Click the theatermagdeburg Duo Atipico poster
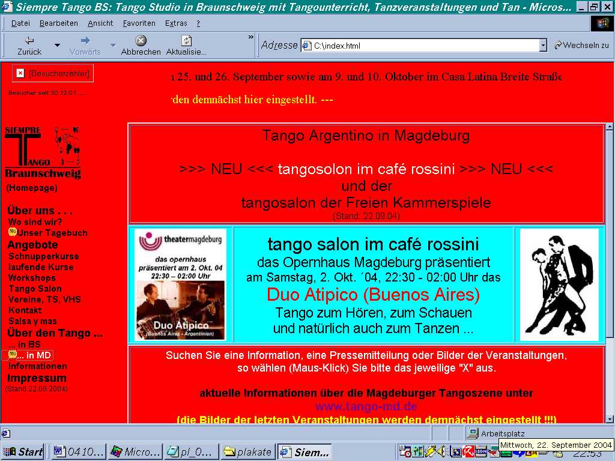615x461 pixels. (180, 285)
